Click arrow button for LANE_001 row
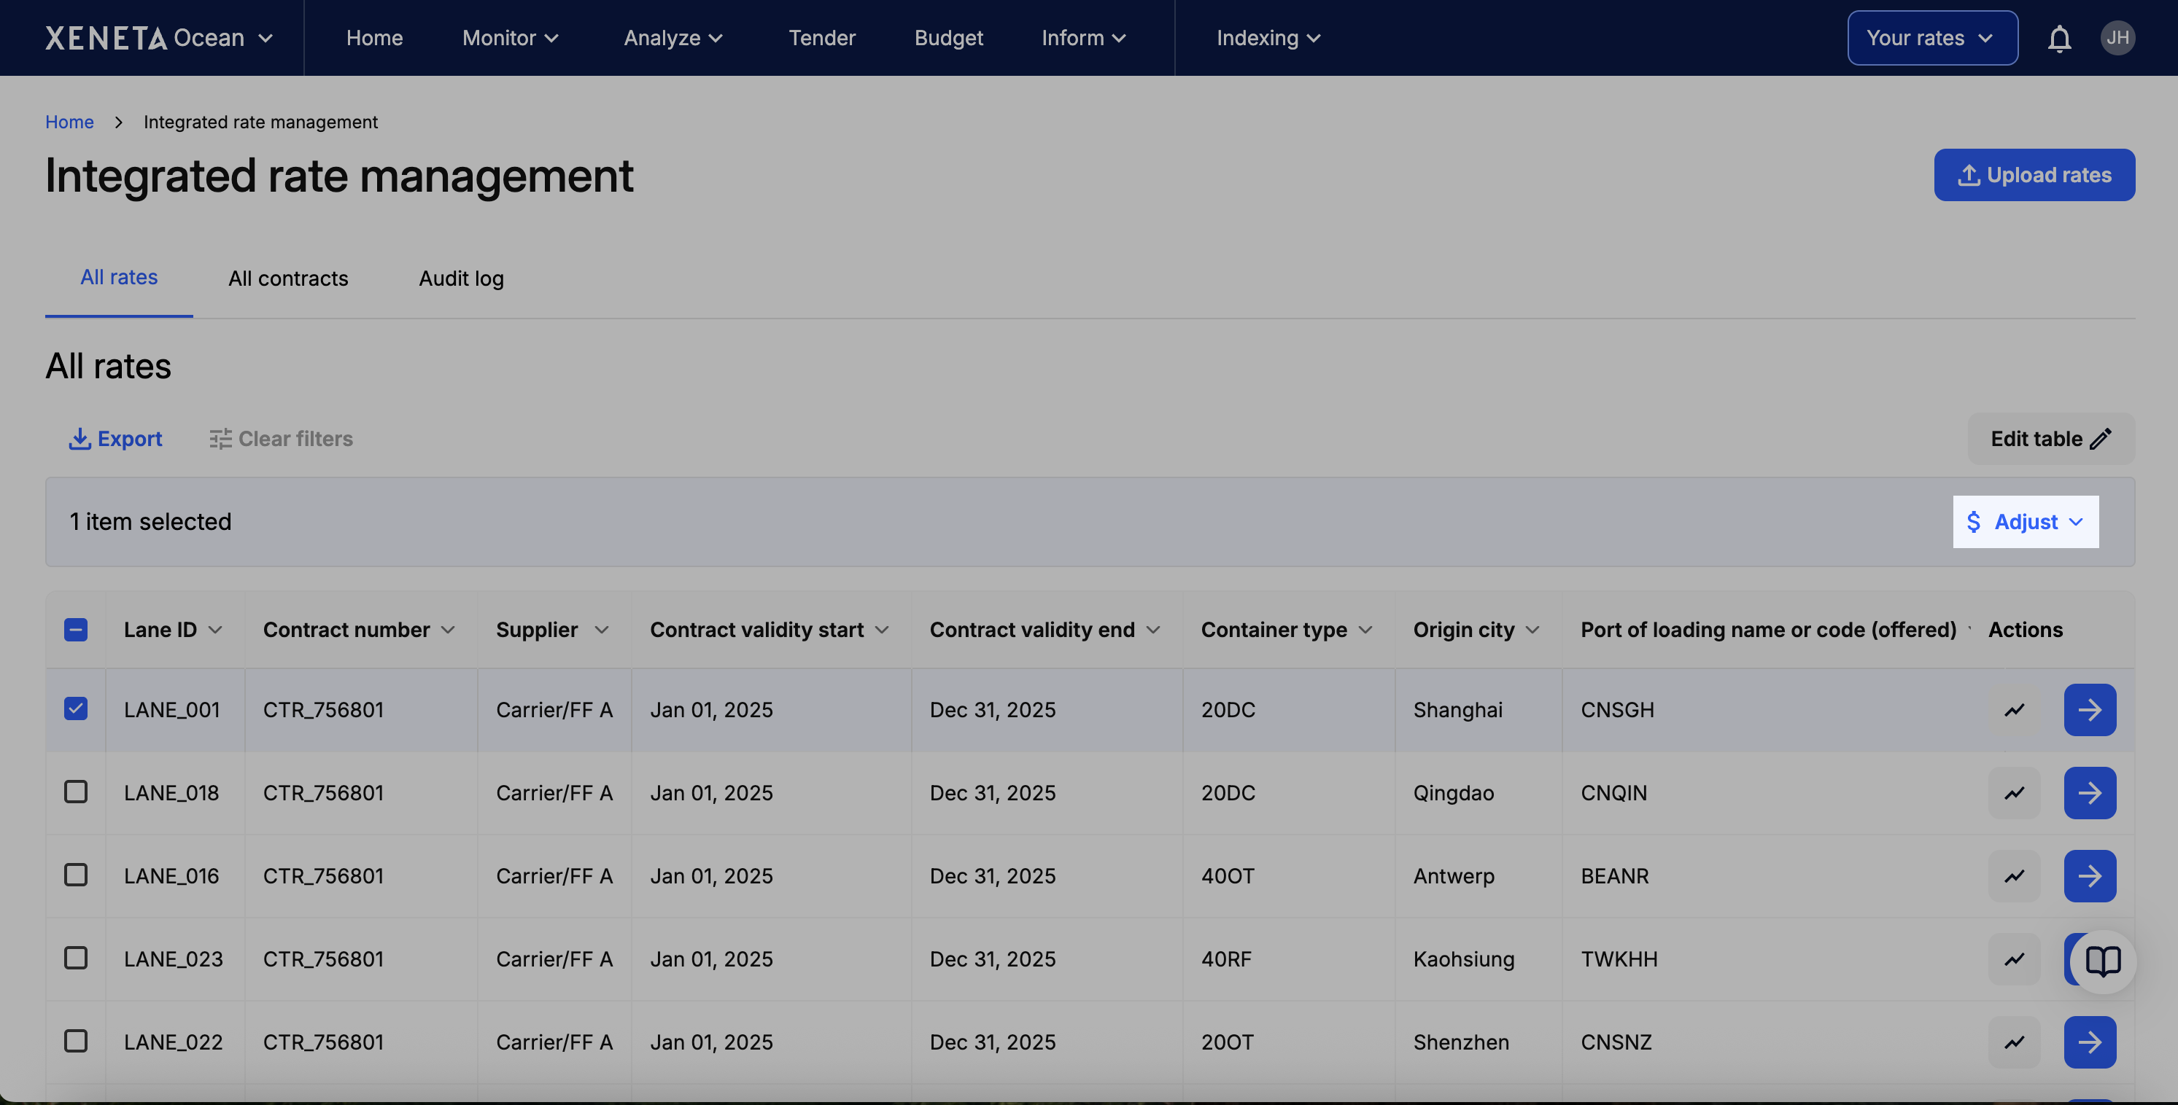Screen dimensions: 2178x1105 point(2089,710)
